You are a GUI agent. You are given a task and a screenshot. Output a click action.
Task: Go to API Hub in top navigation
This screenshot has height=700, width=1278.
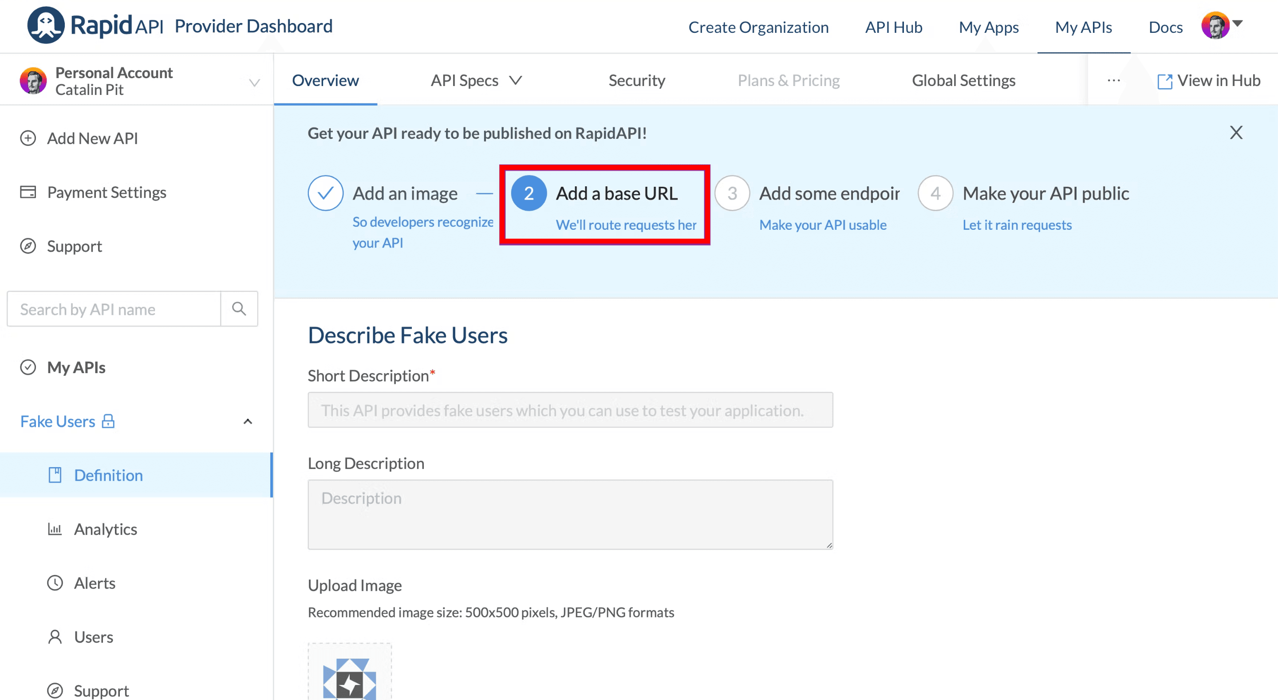click(x=894, y=27)
